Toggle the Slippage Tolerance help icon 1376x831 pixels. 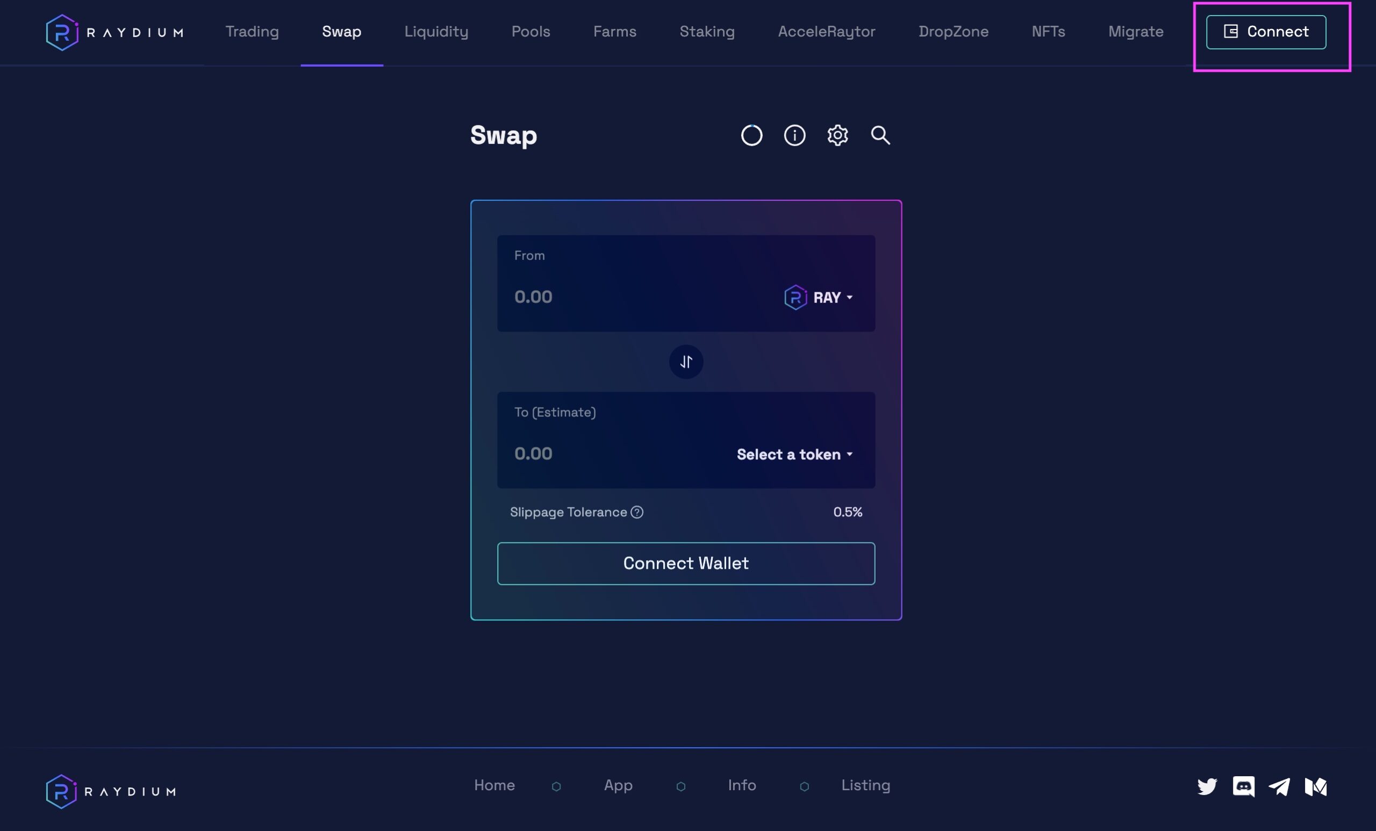638,512
